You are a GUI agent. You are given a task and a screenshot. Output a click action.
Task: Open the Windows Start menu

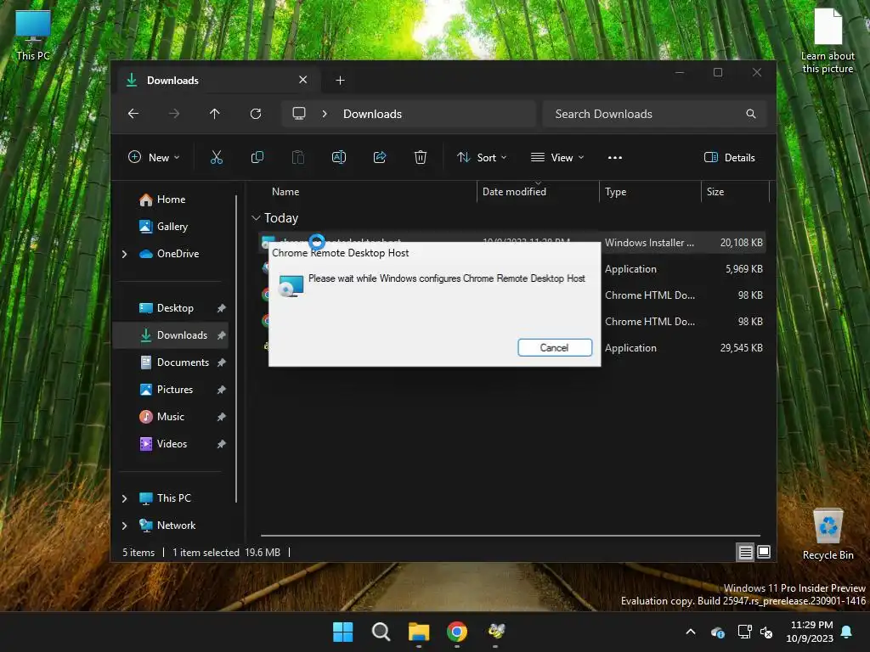point(343,632)
